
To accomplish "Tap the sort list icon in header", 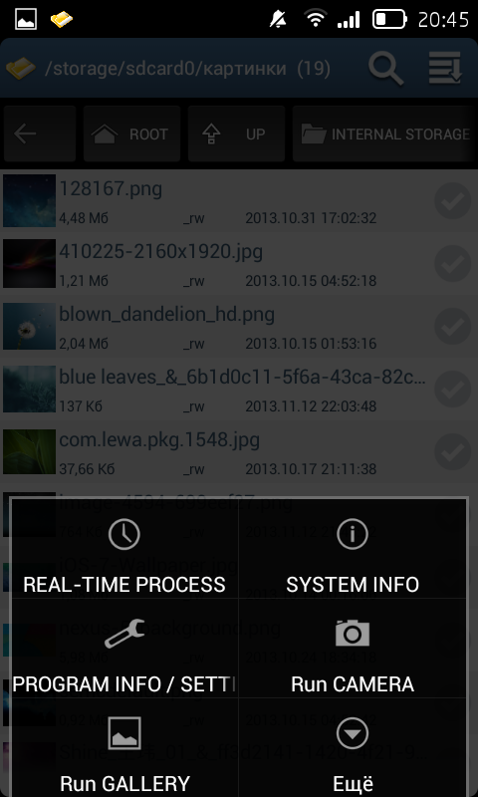I will (445, 67).
